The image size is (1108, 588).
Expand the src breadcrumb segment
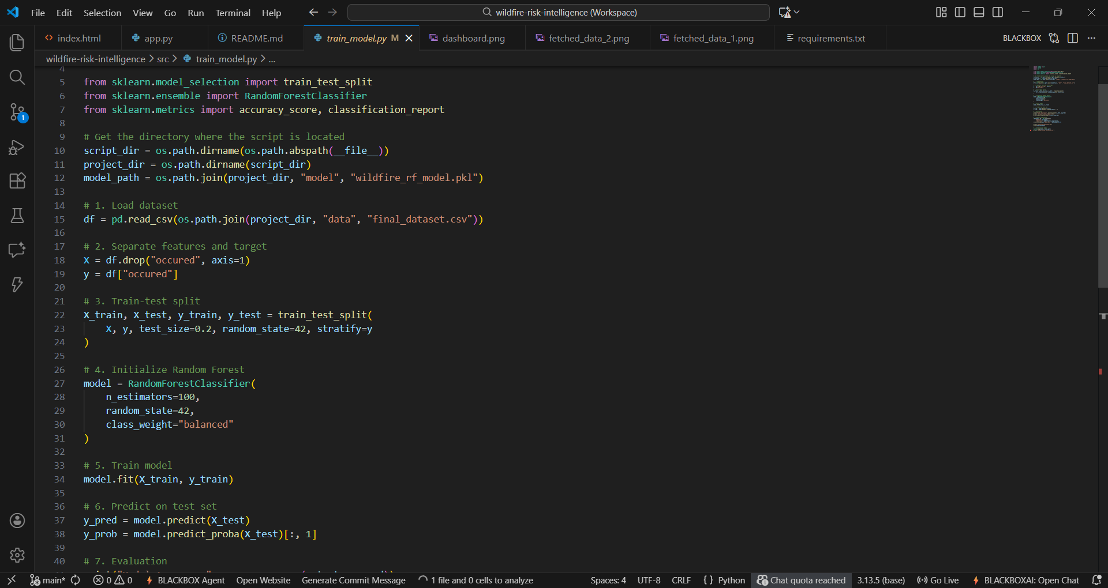pos(163,59)
